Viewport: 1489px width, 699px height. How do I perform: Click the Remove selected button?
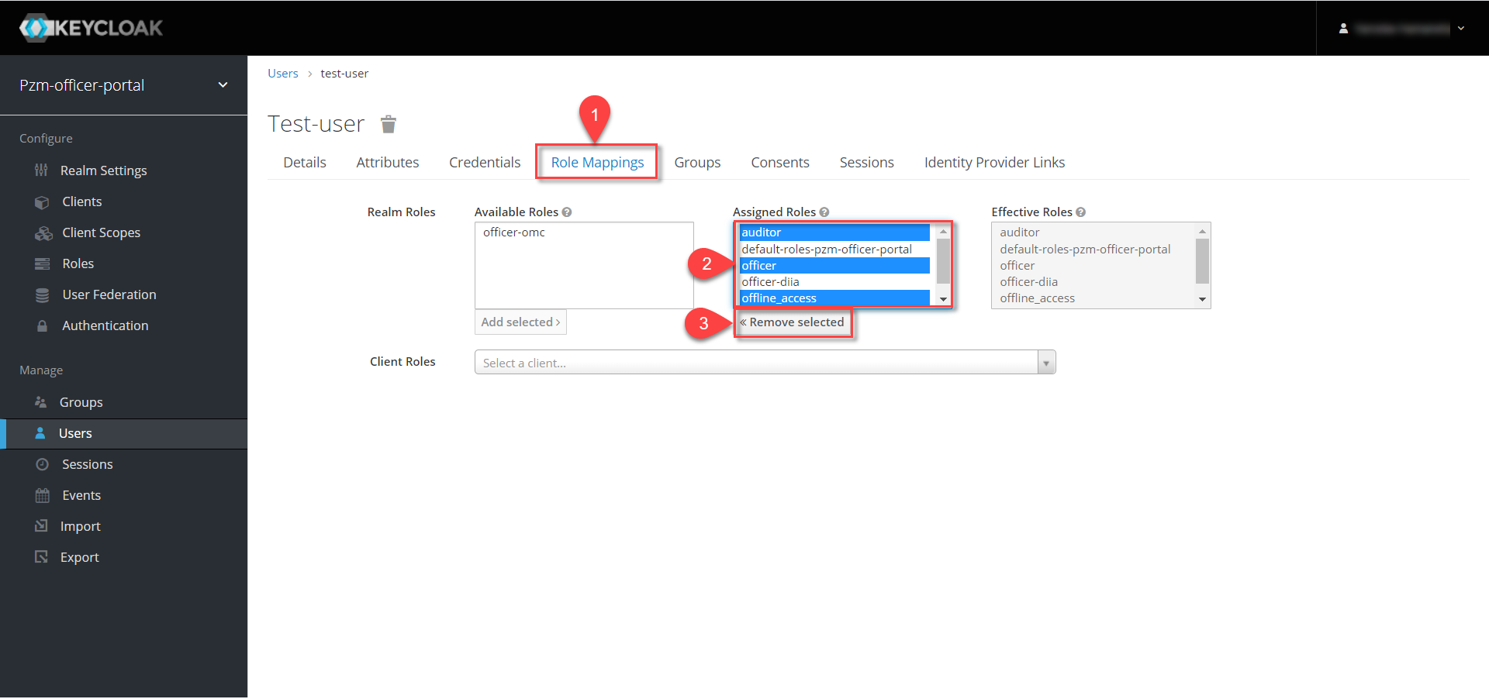pos(792,322)
